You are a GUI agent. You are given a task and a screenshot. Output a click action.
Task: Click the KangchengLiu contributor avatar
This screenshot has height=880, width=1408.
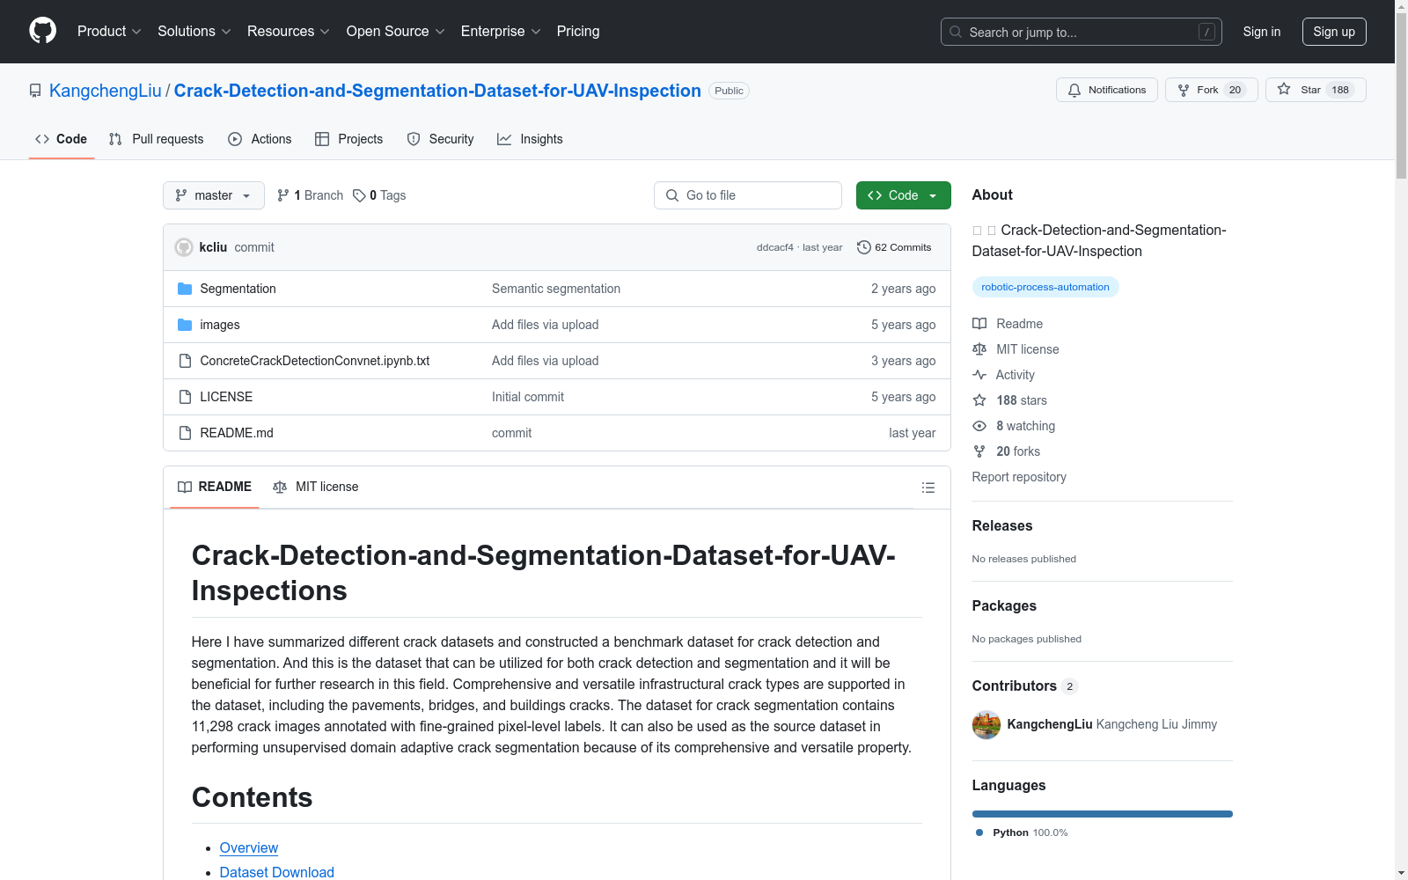(986, 724)
